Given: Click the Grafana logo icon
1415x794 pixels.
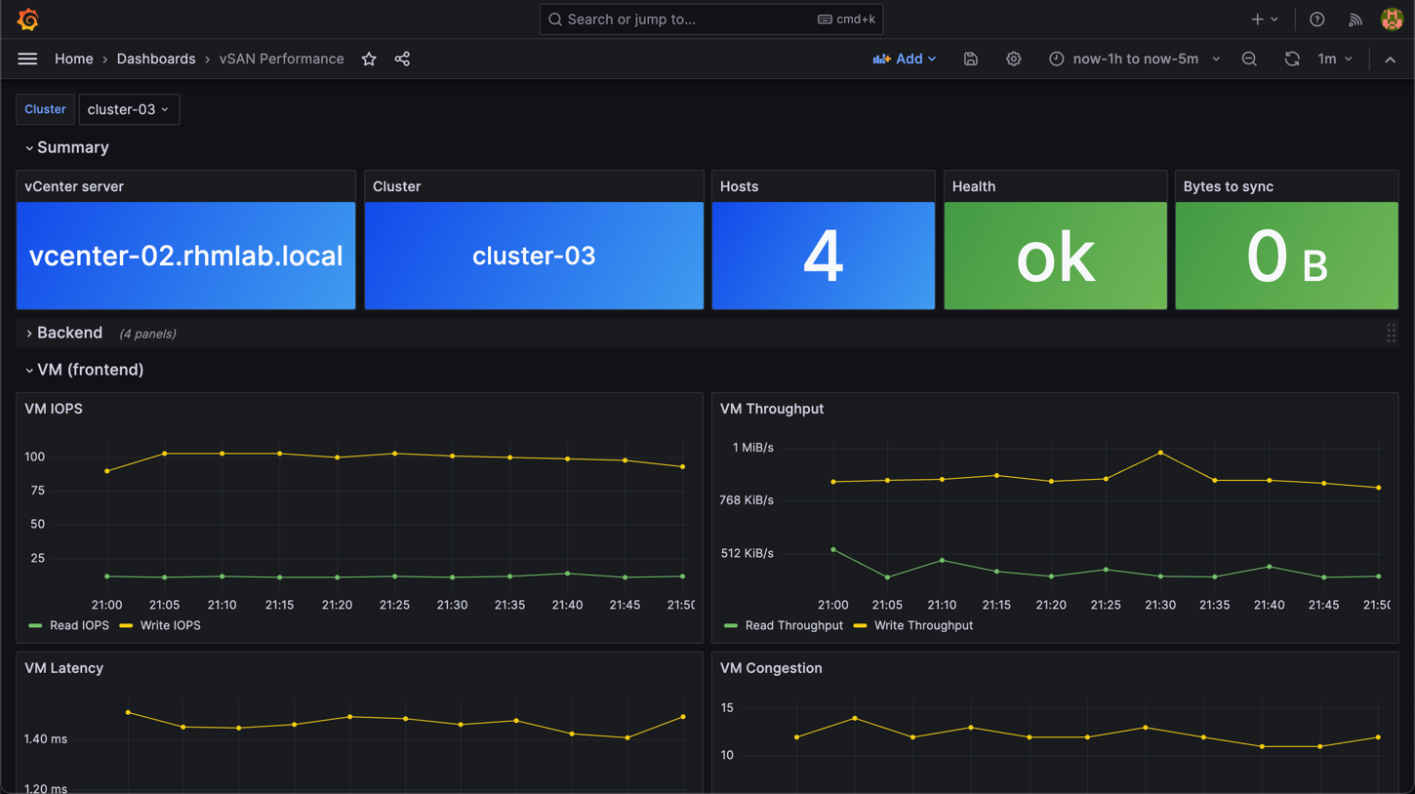Looking at the screenshot, I should tap(28, 20).
